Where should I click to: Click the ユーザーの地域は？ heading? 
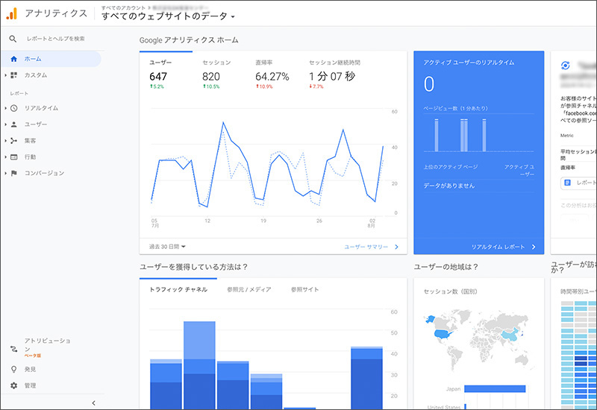[x=446, y=267]
